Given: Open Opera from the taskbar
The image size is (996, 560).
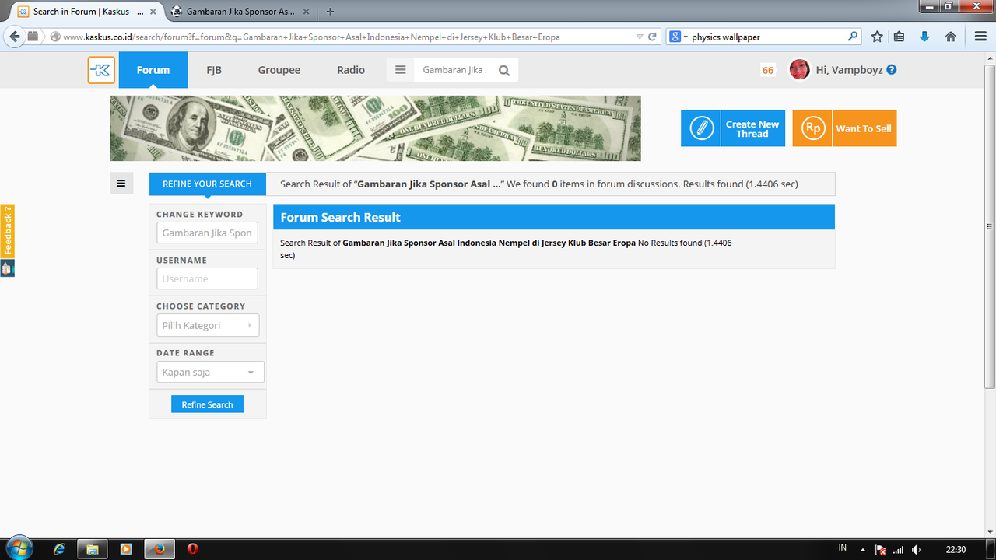Looking at the screenshot, I should click(193, 549).
